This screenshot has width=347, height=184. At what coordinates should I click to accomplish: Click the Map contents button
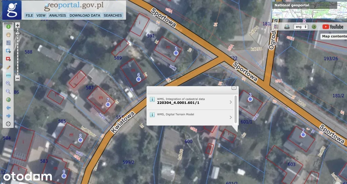click(x=334, y=36)
